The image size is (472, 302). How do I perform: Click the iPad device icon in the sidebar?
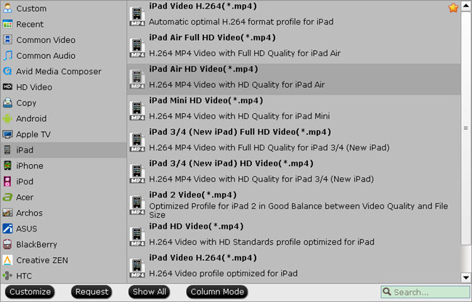click(x=7, y=150)
